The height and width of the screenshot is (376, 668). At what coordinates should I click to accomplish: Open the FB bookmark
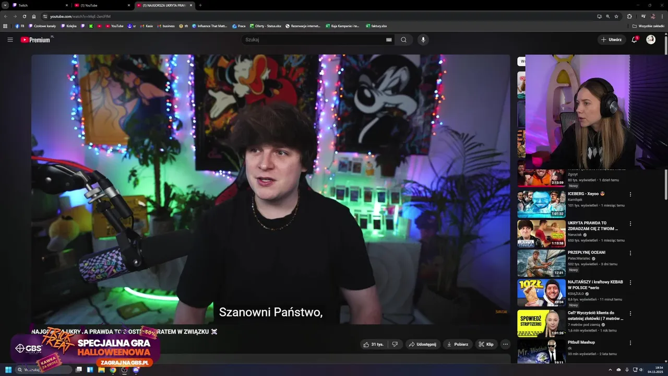tap(20, 26)
